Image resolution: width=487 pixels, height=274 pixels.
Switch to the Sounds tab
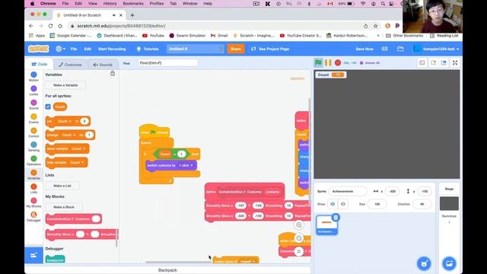103,65
